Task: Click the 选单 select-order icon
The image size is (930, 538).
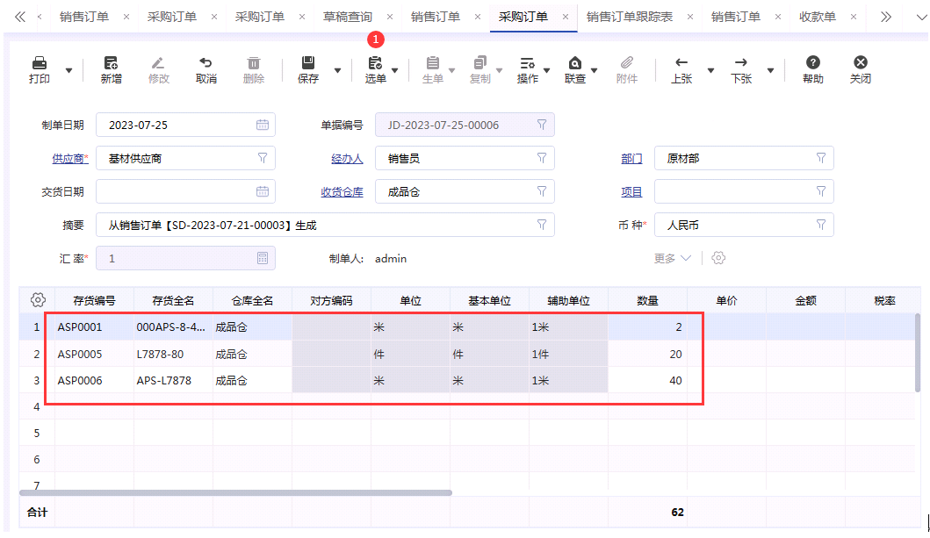Action: [x=375, y=63]
